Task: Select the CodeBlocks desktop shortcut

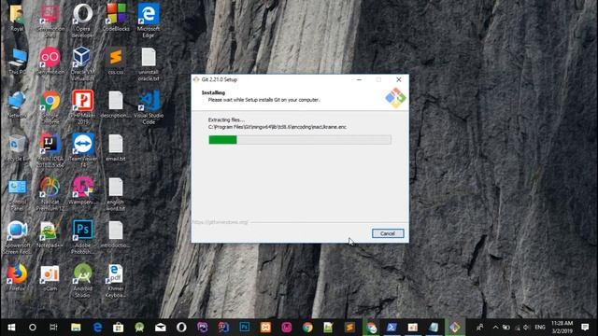Action: (x=116, y=18)
